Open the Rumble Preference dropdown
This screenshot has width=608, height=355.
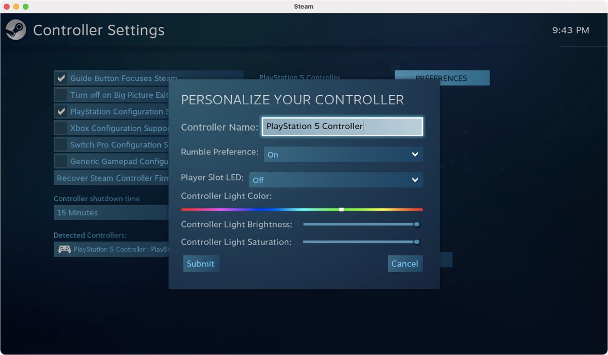(343, 154)
